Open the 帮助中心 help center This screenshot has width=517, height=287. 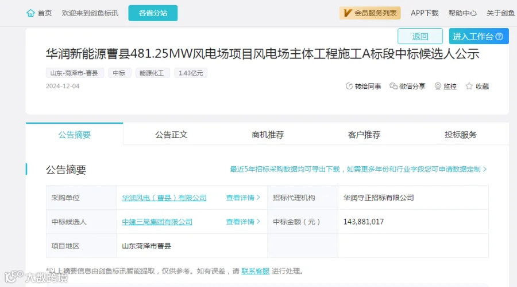pyautogui.click(x=462, y=13)
